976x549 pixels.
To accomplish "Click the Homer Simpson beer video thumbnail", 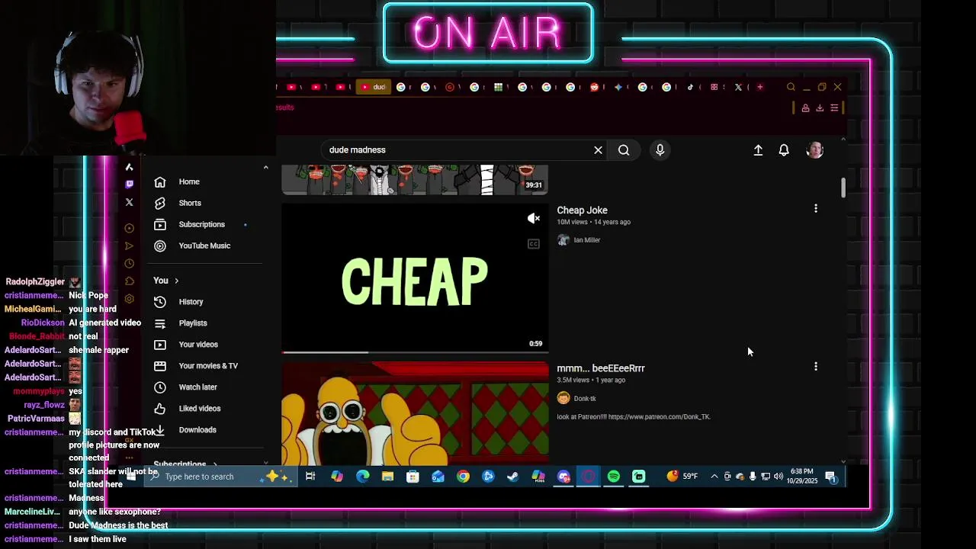I will point(415,414).
